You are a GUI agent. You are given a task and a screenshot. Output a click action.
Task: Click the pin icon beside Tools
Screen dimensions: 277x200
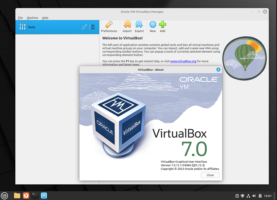point(84,27)
